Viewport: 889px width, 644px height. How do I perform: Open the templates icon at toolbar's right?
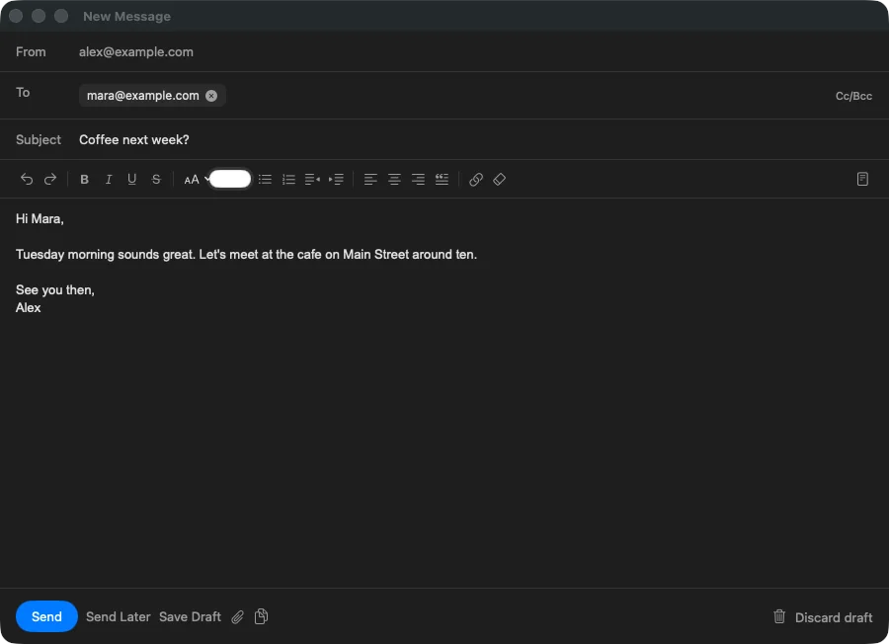pyautogui.click(x=862, y=179)
